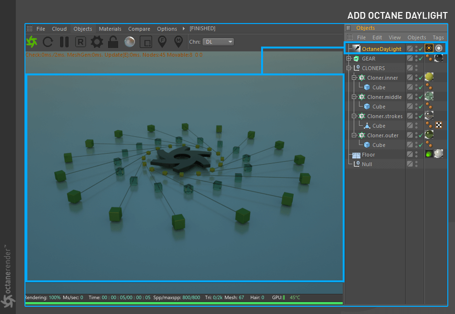Click the rendered gear scene viewport
455x314 pixels.
(185, 178)
